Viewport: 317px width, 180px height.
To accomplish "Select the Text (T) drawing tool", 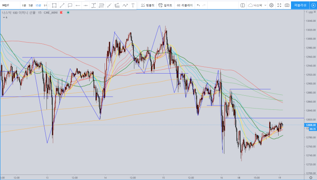I will click(133, 6).
